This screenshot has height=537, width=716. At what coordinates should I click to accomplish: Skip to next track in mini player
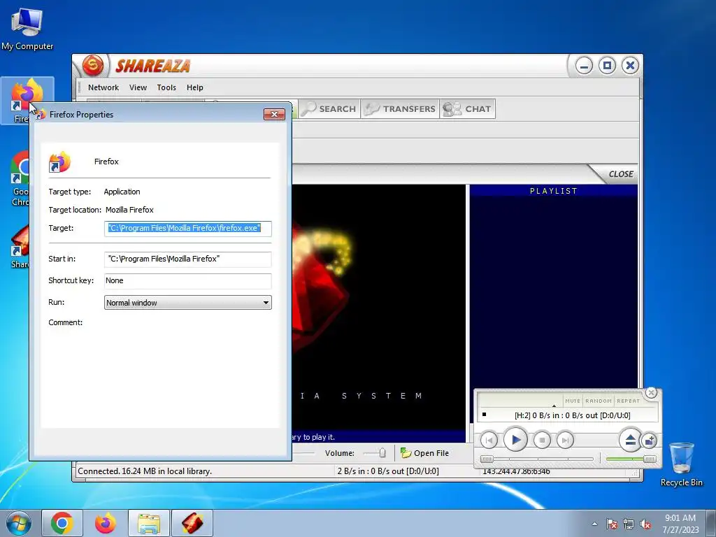pyautogui.click(x=565, y=441)
